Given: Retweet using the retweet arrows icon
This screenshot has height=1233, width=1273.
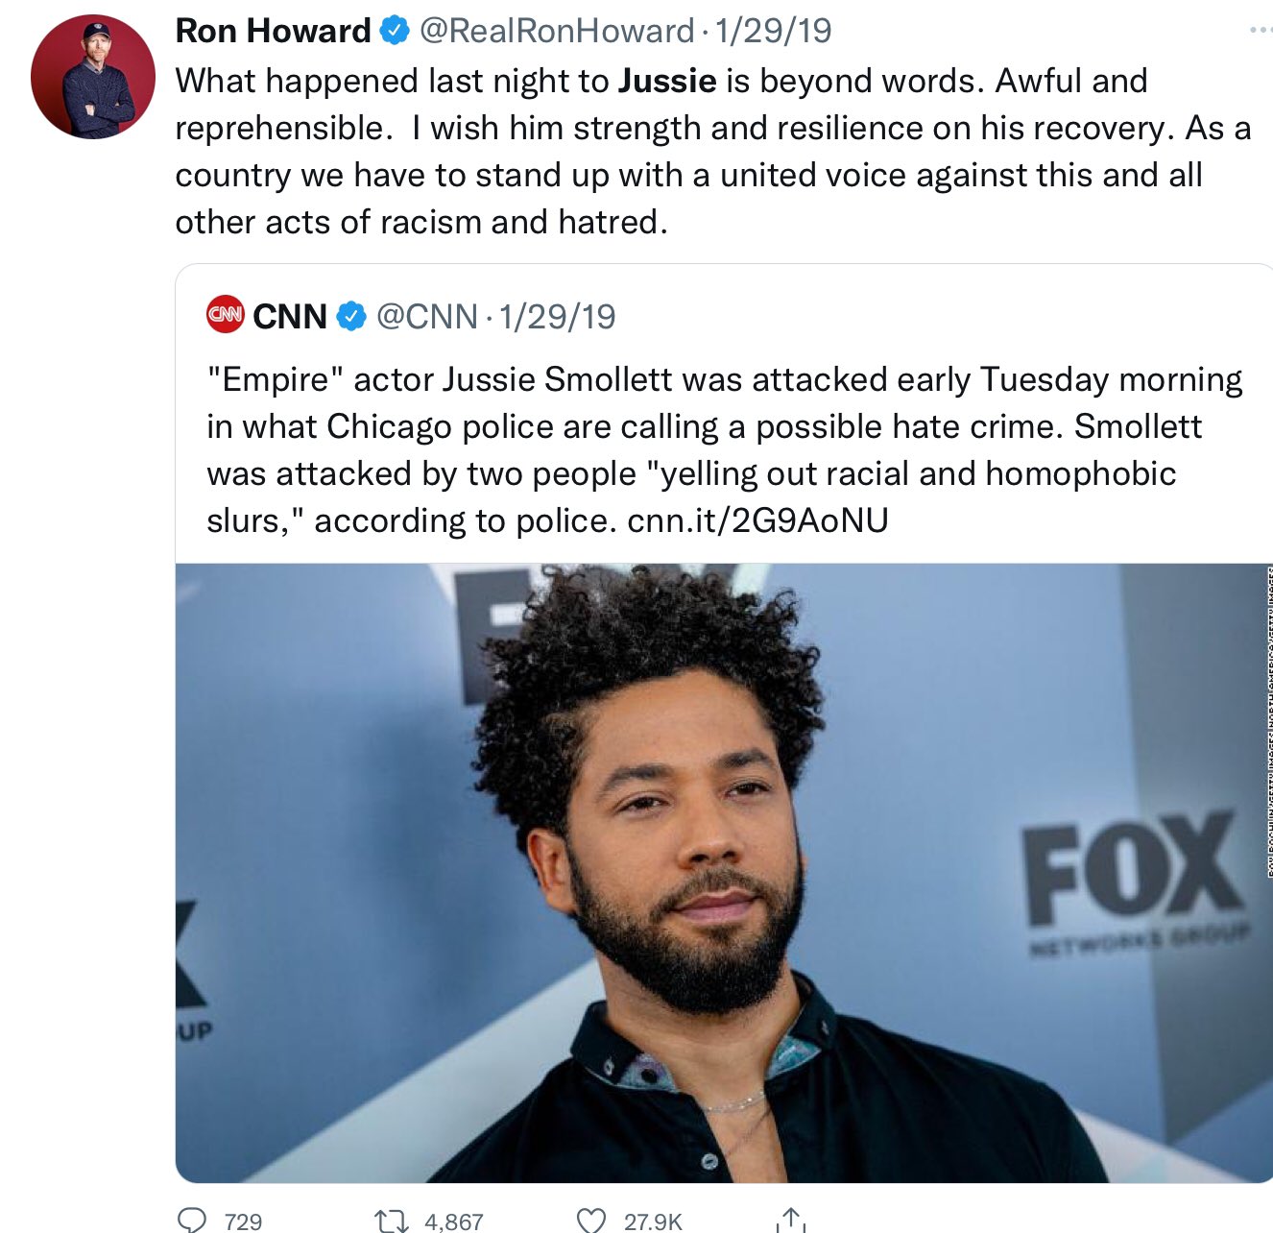Looking at the screenshot, I should click(391, 1221).
